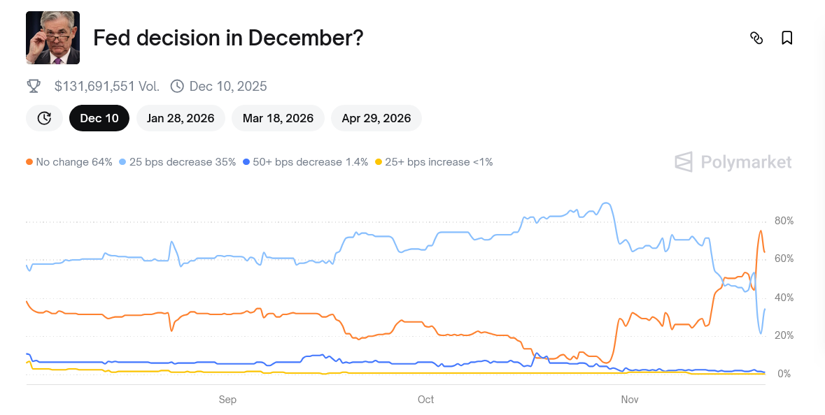Click the light blue 25 bps decrease dot
The width and height of the screenshot is (825, 415).
(123, 162)
